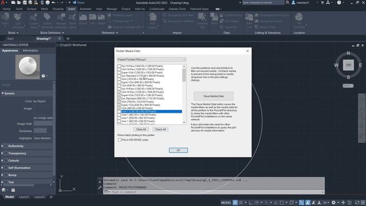
Task: Click OK in Plotter Media Filter dialog
Action: 178,150
